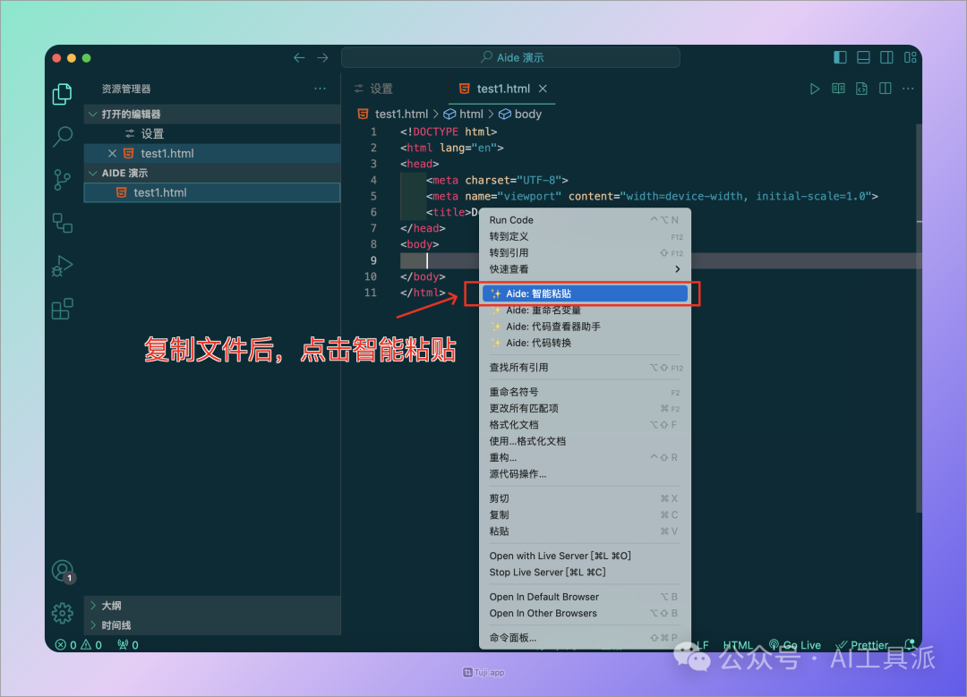The width and height of the screenshot is (967, 697).
Task: Select Open In Other Browsers entry
Action: [585, 613]
